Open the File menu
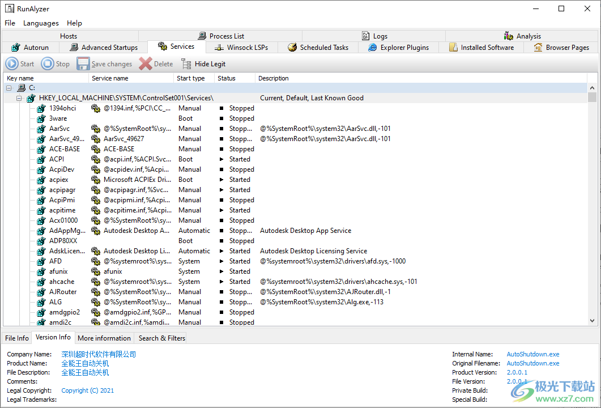This screenshot has width=601, height=408. (10, 23)
